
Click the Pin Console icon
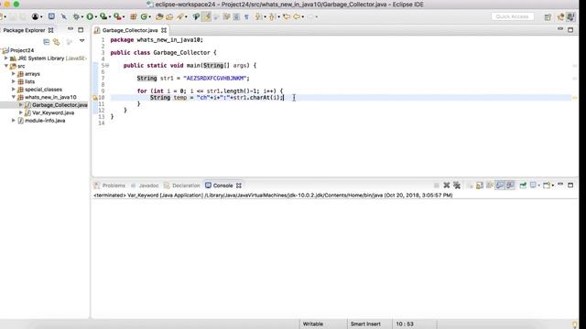pyautogui.click(x=523, y=186)
